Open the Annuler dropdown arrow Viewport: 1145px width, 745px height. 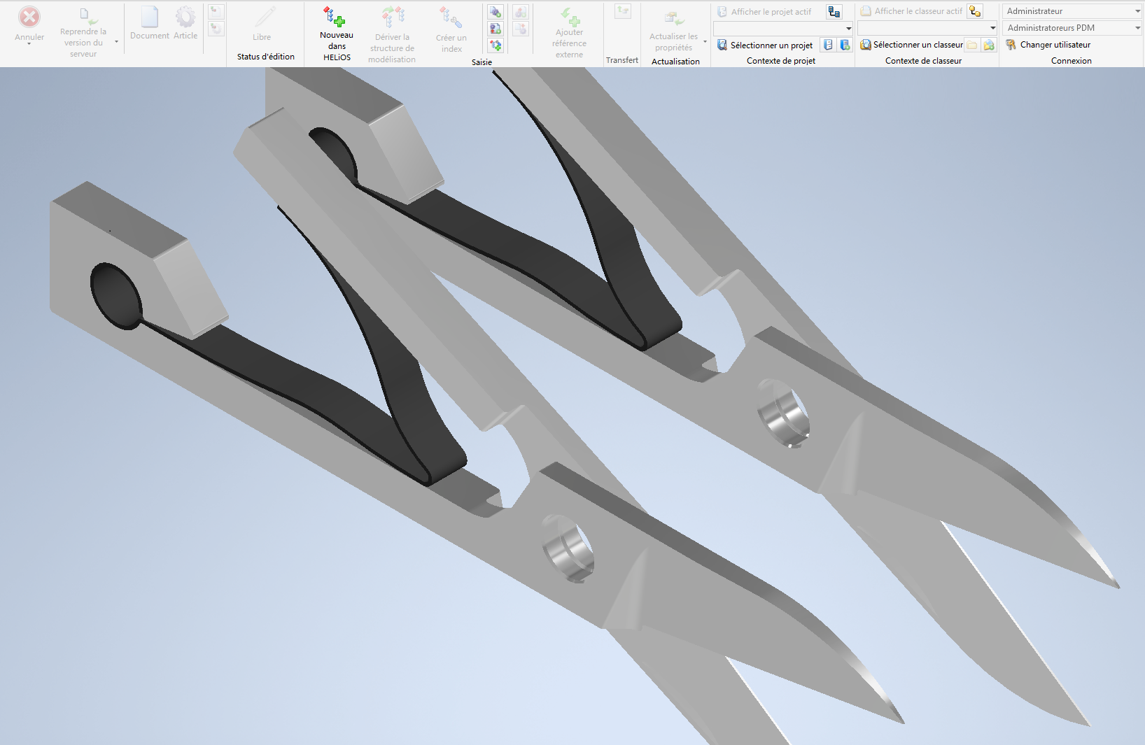29,44
